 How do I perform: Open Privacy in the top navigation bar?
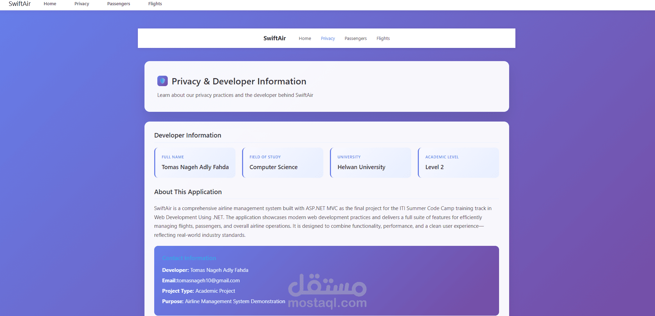coord(82,4)
